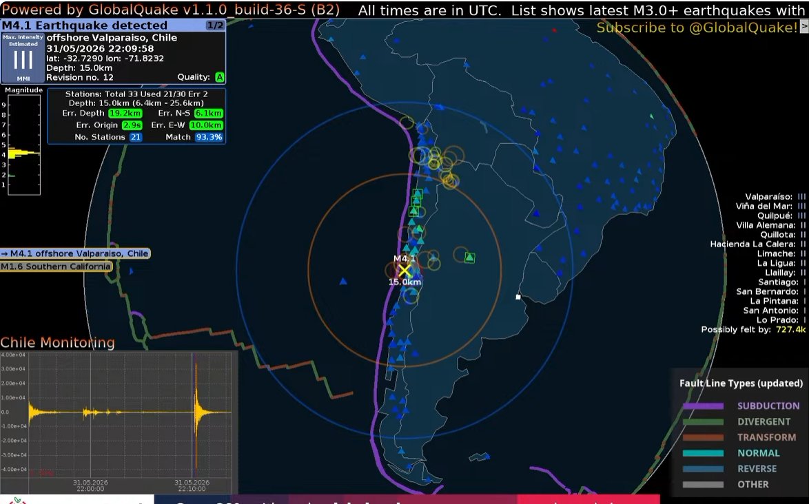Click the lat: -32.7290 lon: -71.8232 text
The image size is (809, 504).
105,59
